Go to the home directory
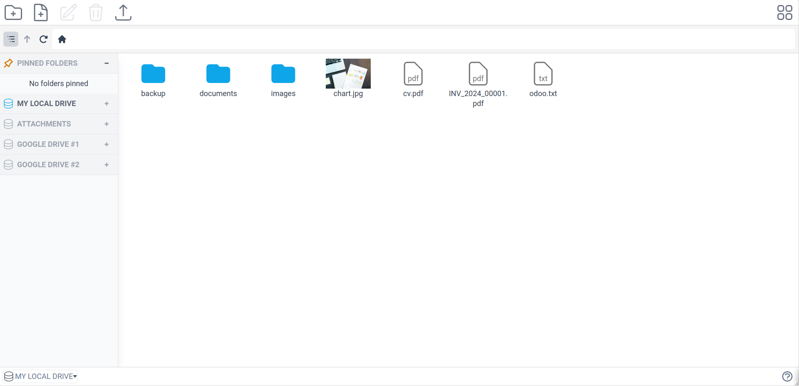The image size is (799, 386). (x=62, y=39)
